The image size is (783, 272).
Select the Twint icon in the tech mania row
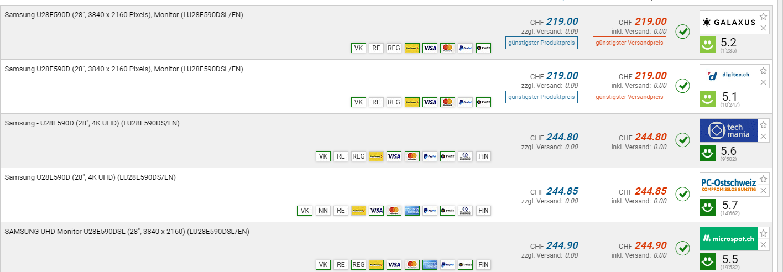click(447, 156)
